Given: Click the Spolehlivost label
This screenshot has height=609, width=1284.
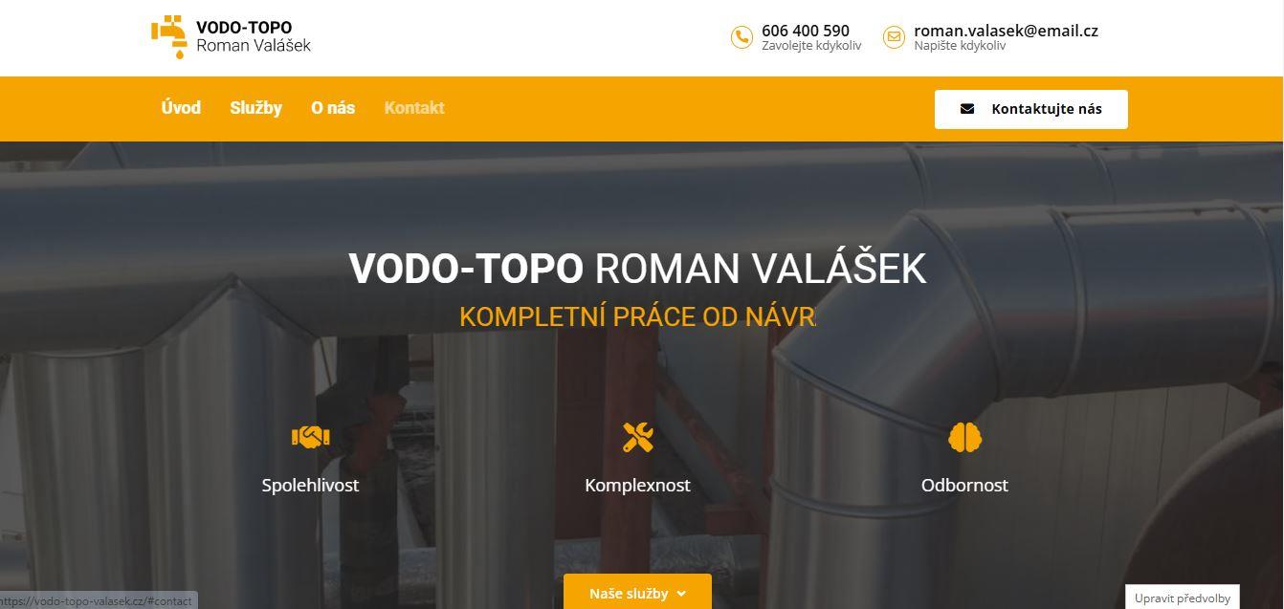Looking at the screenshot, I should 310,485.
